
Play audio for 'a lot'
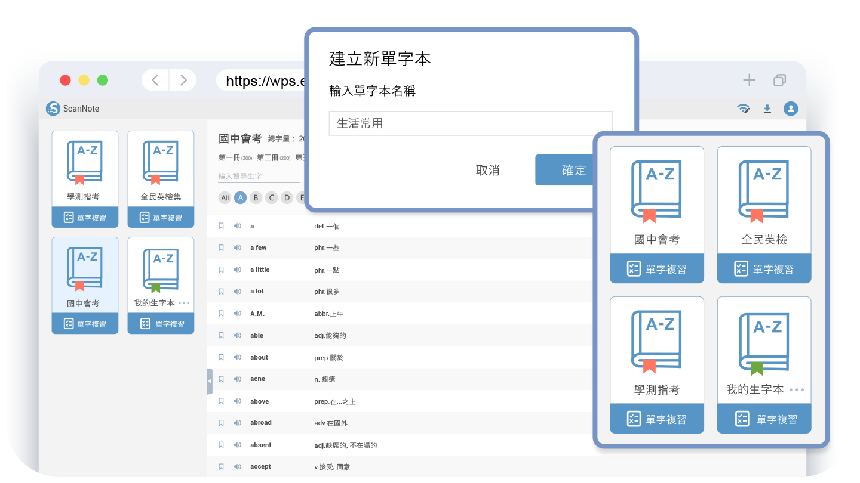click(x=238, y=292)
